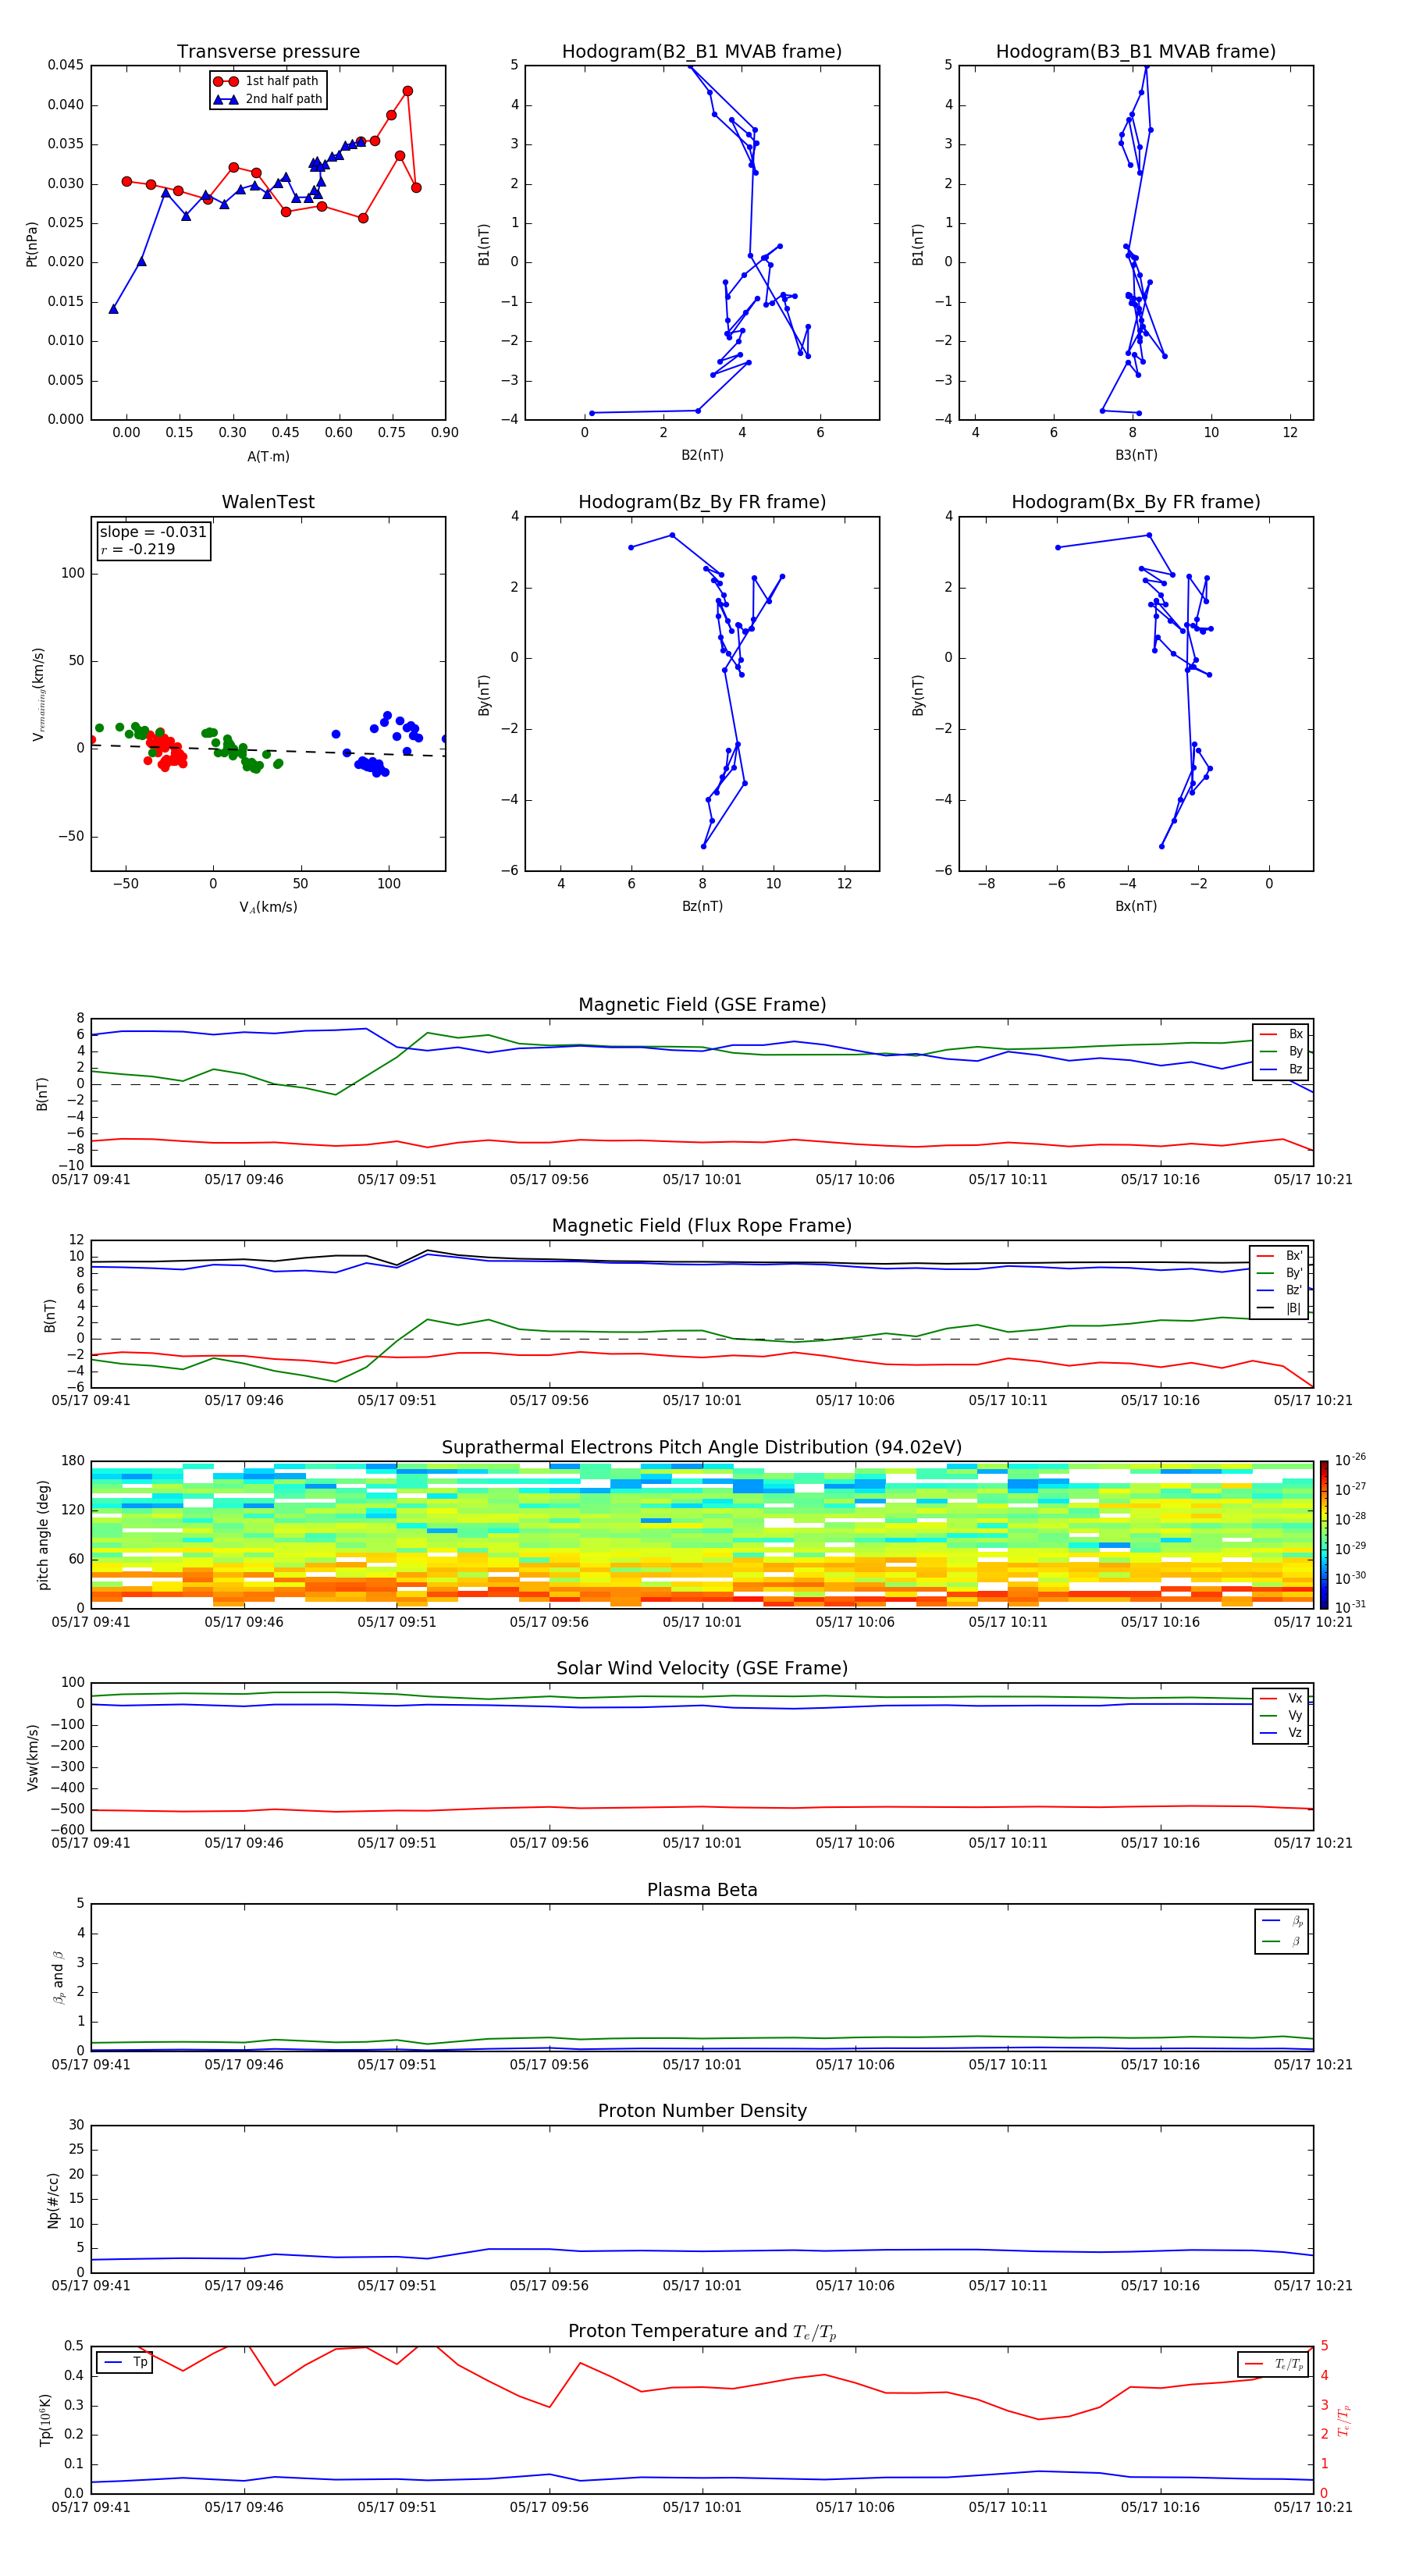Select the red "Te/Tp" legend entry
The height and width of the screenshot is (2576, 1405).
[x=1274, y=2364]
